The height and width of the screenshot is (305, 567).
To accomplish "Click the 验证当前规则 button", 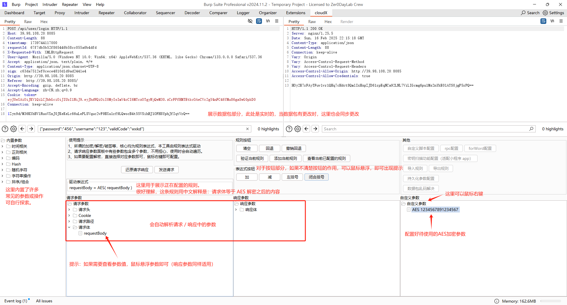I will coord(252,158).
